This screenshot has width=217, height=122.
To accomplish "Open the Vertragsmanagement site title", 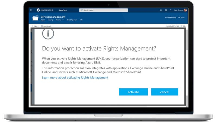I will (53, 17).
